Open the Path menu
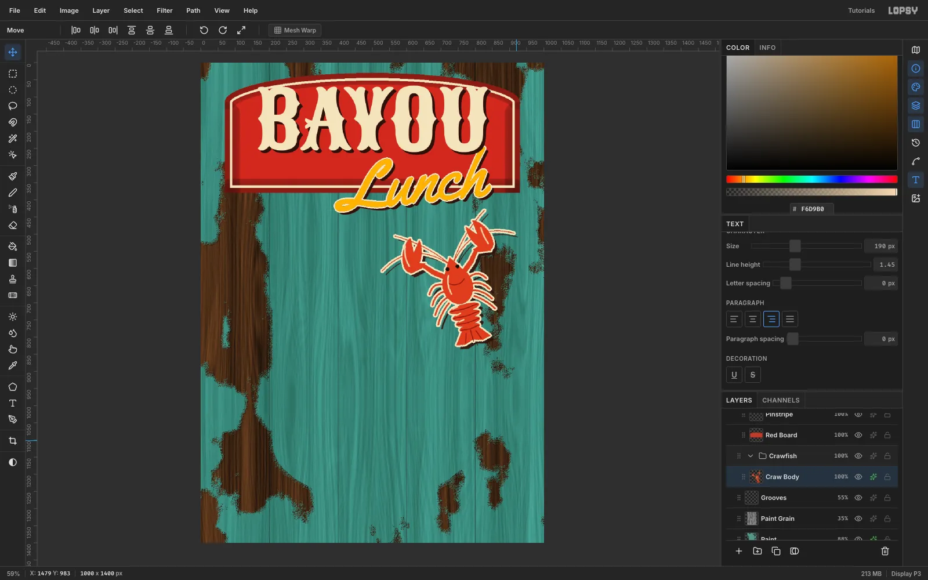The height and width of the screenshot is (580, 928). (x=193, y=10)
